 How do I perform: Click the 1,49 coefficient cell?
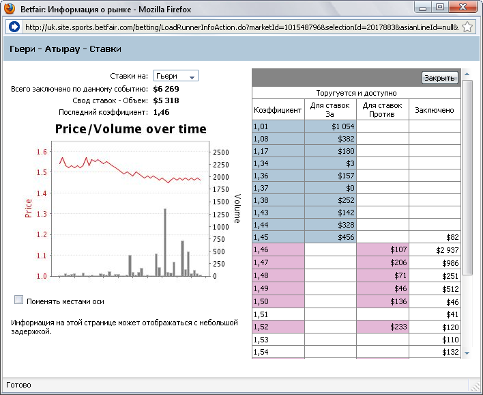(278, 288)
